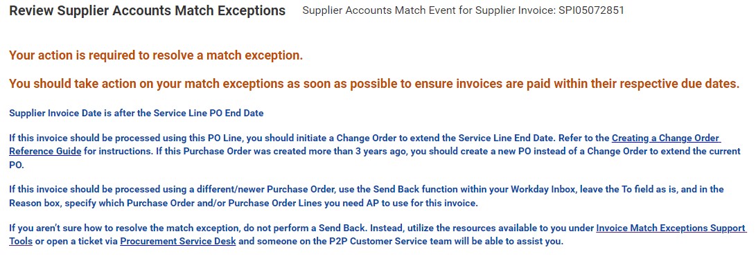Click the paragraph about the Send Back function
Screen dimensions: 756x261
(367, 196)
